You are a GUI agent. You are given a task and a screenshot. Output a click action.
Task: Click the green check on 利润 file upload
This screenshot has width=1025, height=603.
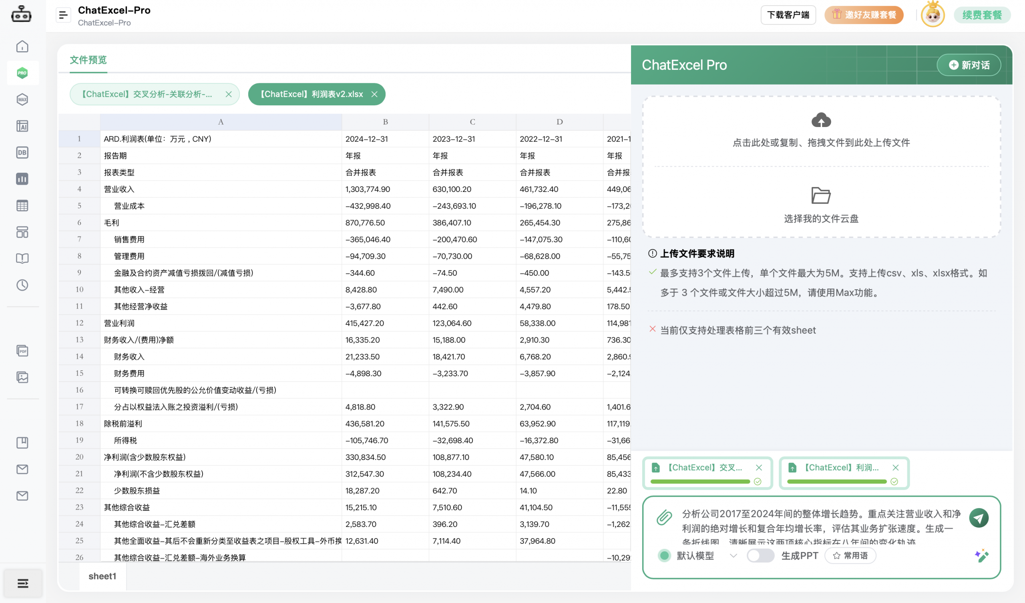tap(894, 482)
